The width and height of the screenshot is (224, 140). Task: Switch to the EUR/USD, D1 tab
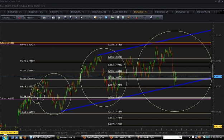(x=17, y=12)
